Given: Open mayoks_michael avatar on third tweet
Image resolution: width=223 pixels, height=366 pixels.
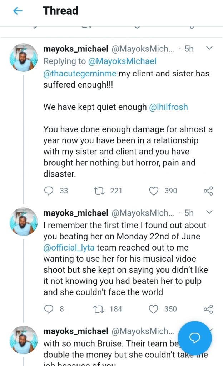Looking at the screenshot, I should (x=23, y=340).
